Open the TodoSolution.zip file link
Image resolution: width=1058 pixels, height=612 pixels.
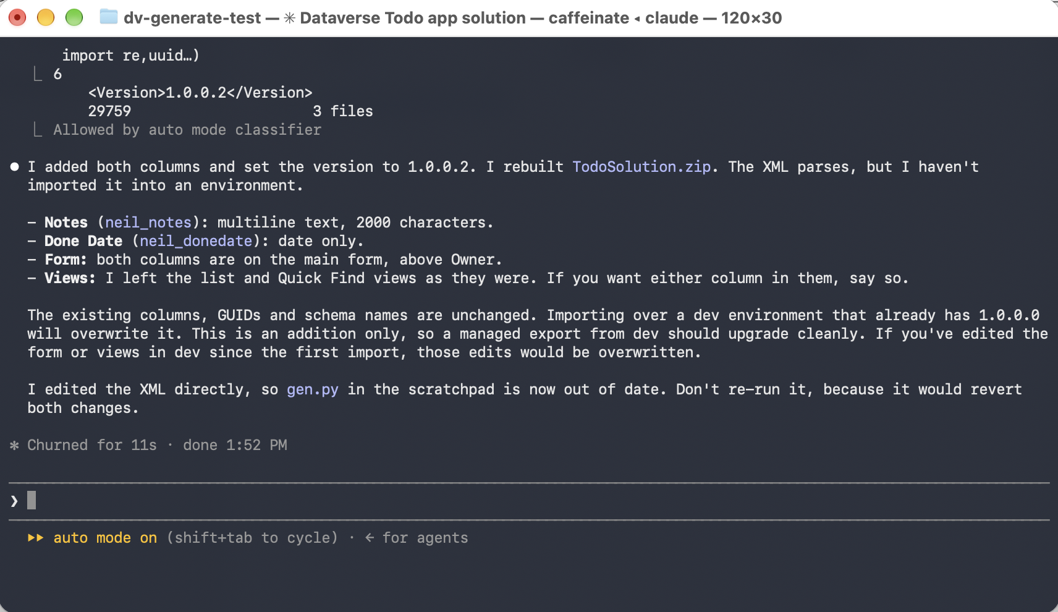click(x=641, y=167)
